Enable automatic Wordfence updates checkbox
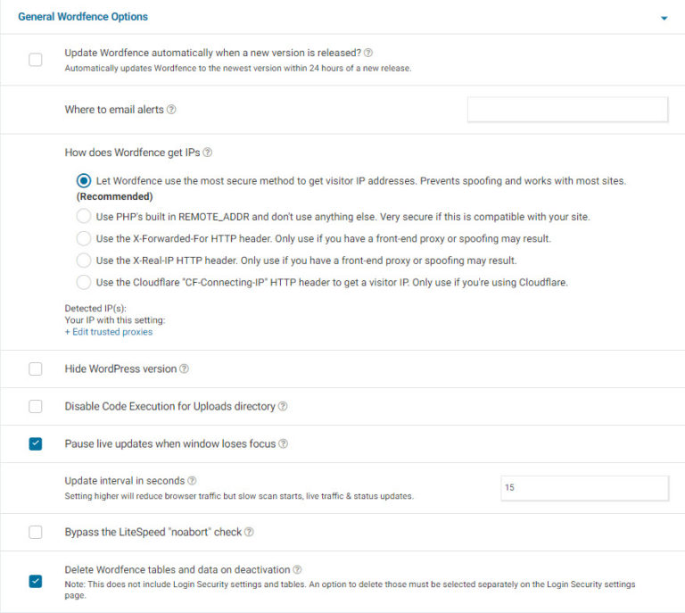The width and height of the screenshot is (685, 613). click(x=36, y=60)
